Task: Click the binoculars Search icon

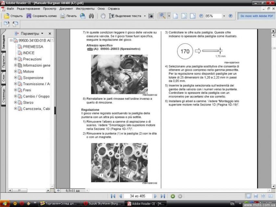Action: 92,16
